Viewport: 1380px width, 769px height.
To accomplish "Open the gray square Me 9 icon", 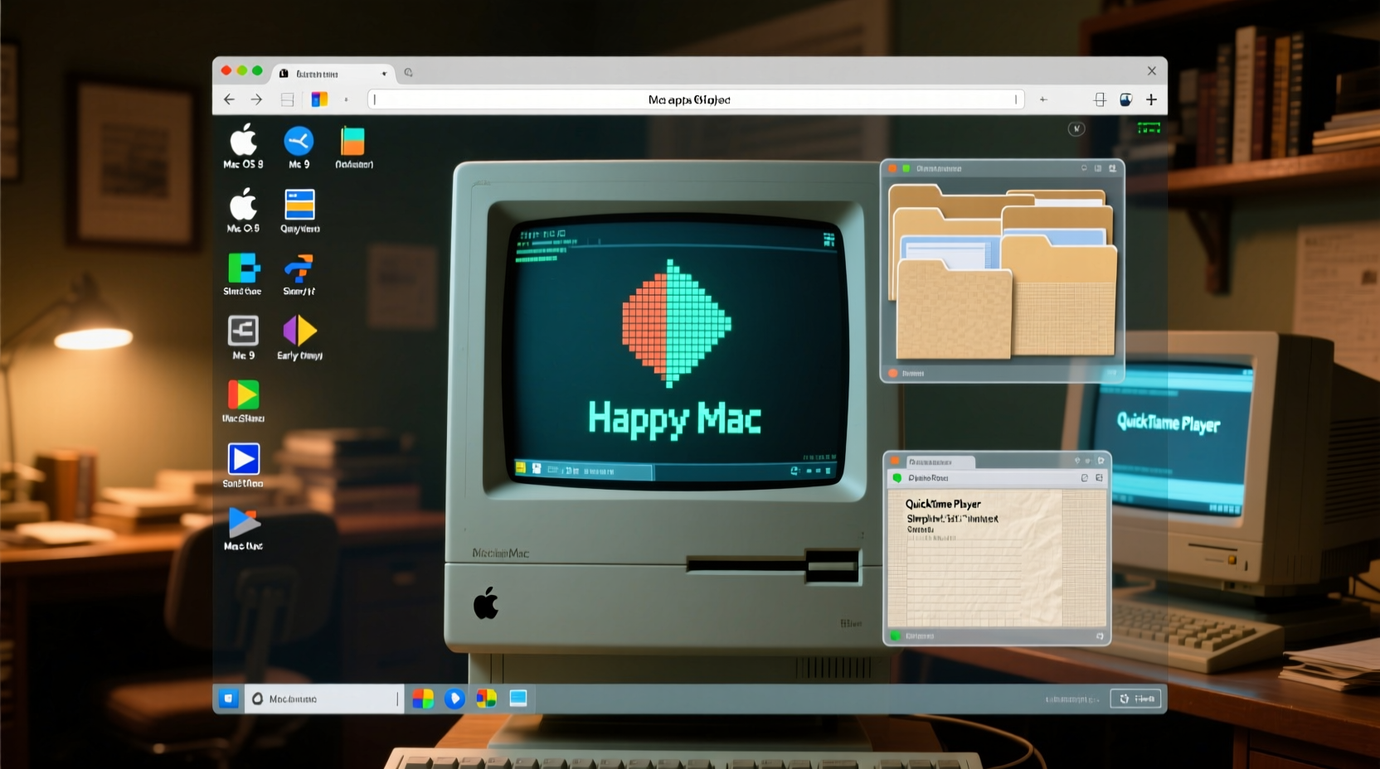I will point(243,331).
